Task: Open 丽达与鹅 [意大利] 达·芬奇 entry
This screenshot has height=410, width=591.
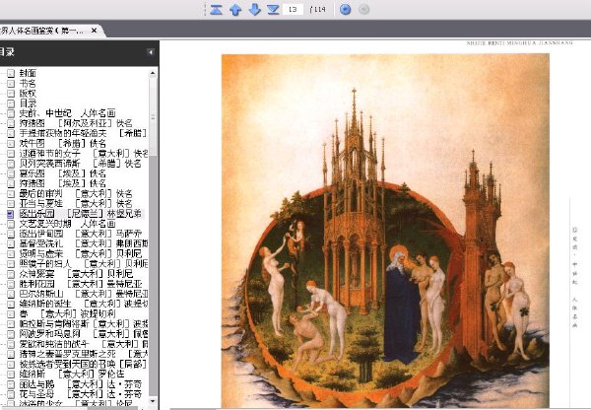Action: click(x=81, y=384)
